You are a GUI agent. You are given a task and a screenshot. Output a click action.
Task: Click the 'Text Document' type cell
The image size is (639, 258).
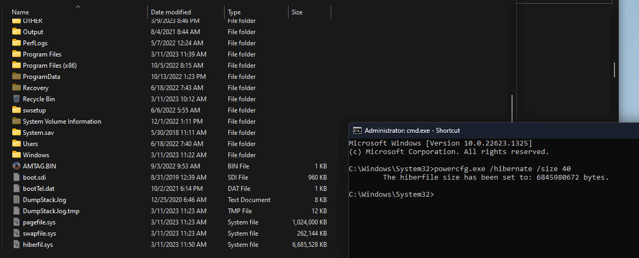click(249, 200)
